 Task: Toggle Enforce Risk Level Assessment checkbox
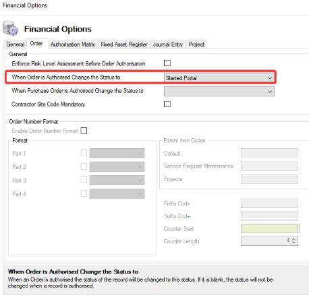point(167,63)
